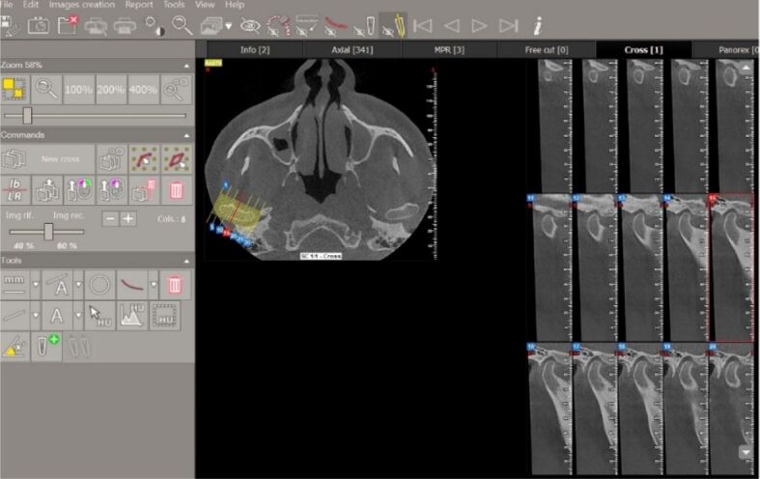The width and height of the screenshot is (760, 479).
Task: Click the HU histogram profile tool
Action: click(132, 315)
